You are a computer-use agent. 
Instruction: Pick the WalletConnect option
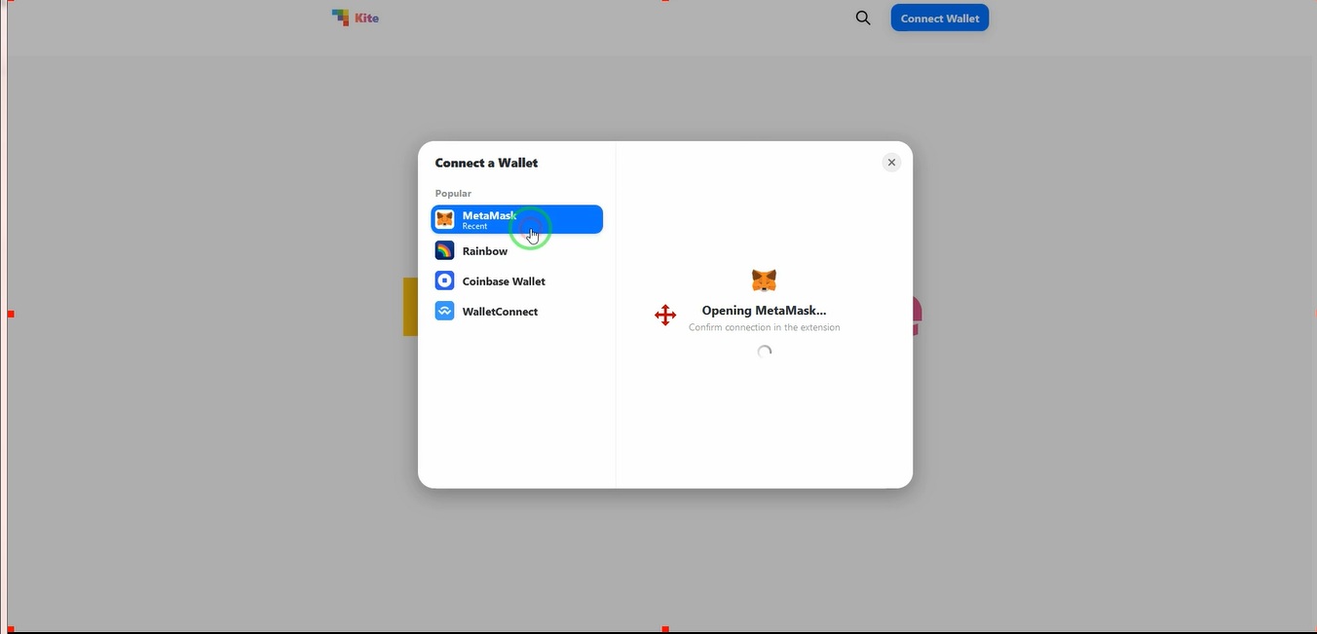tap(517, 311)
